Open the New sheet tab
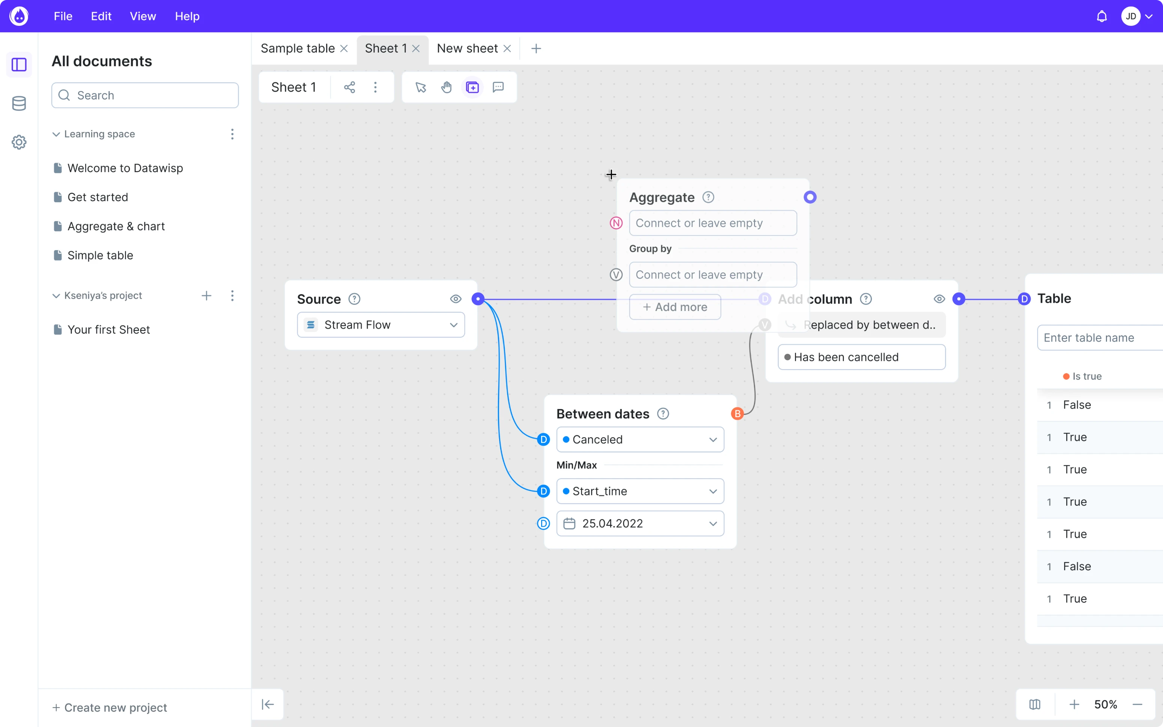Screen dimensions: 1163x727 pos(466,48)
